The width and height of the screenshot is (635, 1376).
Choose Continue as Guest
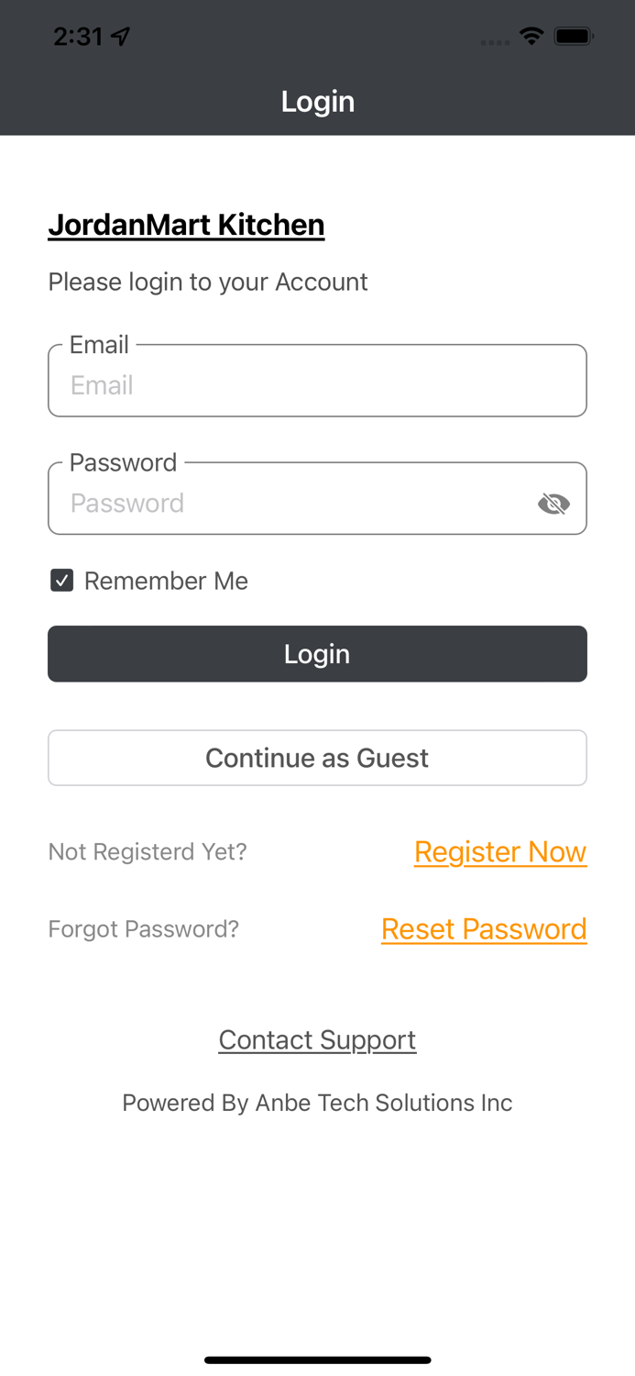tap(317, 758)
